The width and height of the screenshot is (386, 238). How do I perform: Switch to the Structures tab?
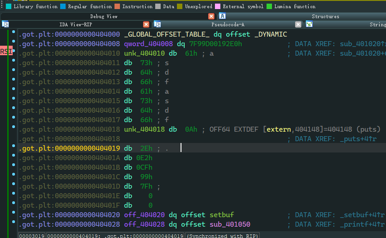325,16
